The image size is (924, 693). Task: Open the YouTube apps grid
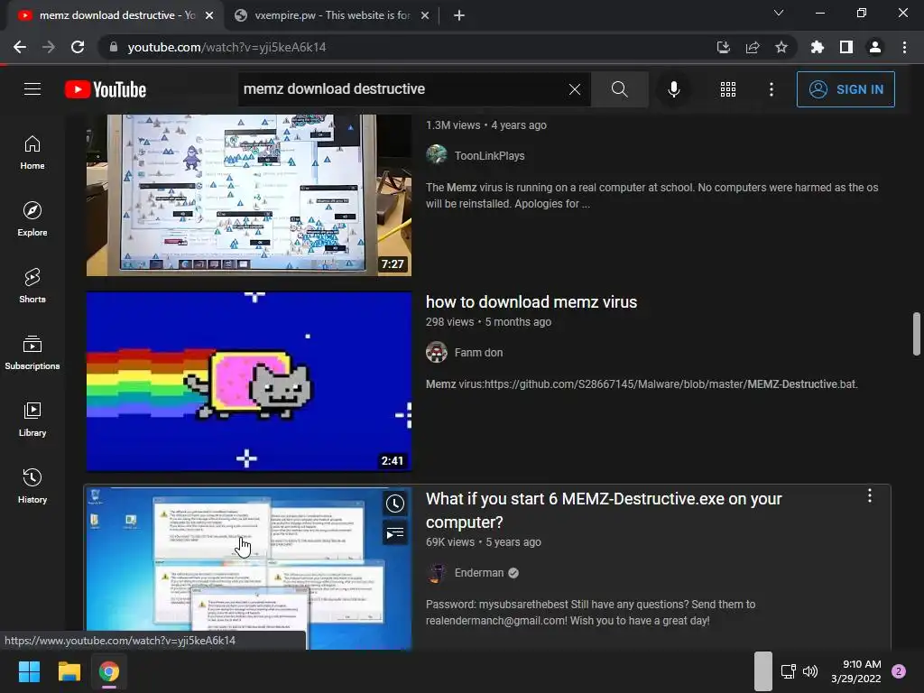(x=728, y=89)
